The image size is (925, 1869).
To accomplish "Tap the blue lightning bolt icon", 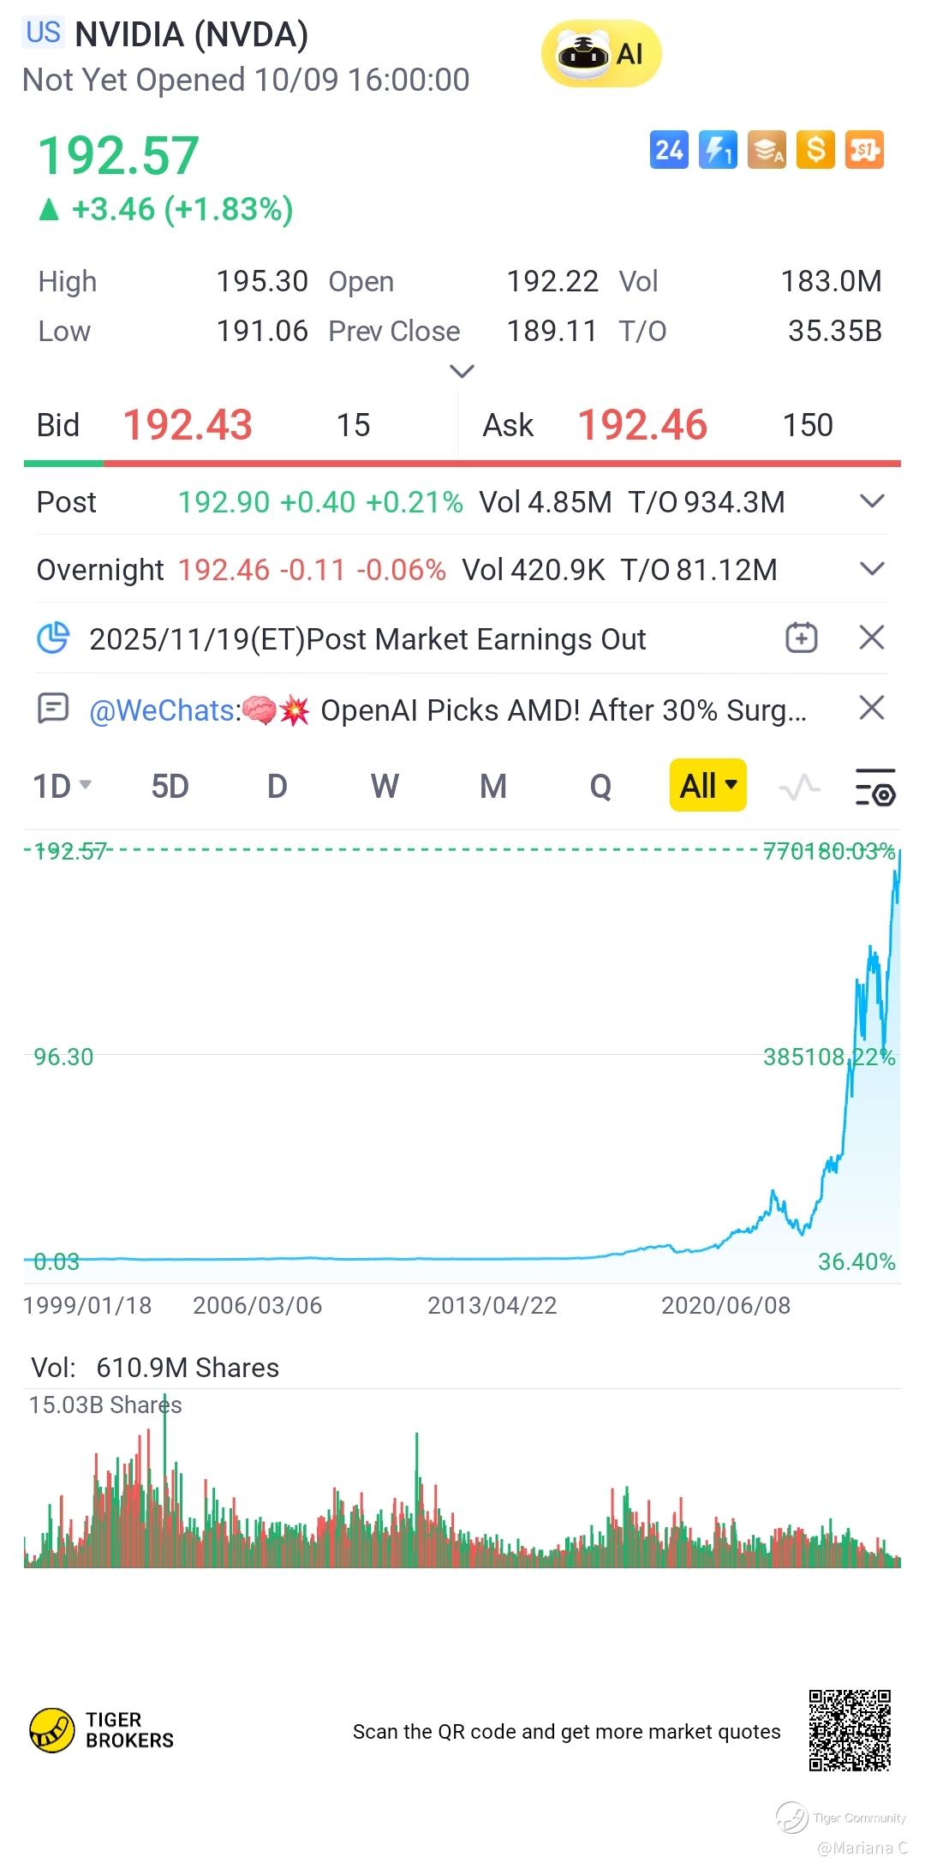I will pos(718,151).
